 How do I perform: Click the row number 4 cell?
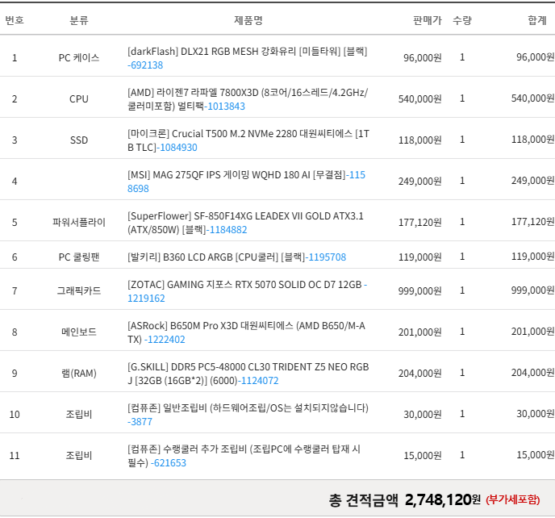click(x=15, y=182)
